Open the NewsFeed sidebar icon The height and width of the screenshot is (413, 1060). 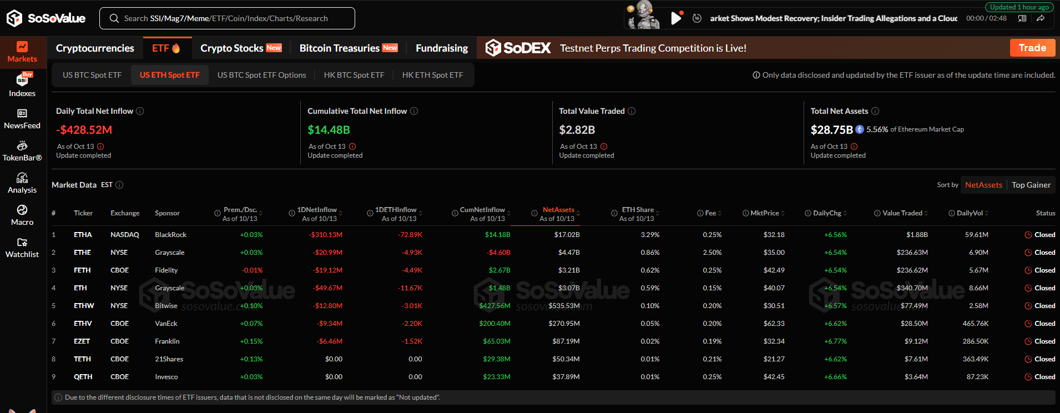click(22, 119)
